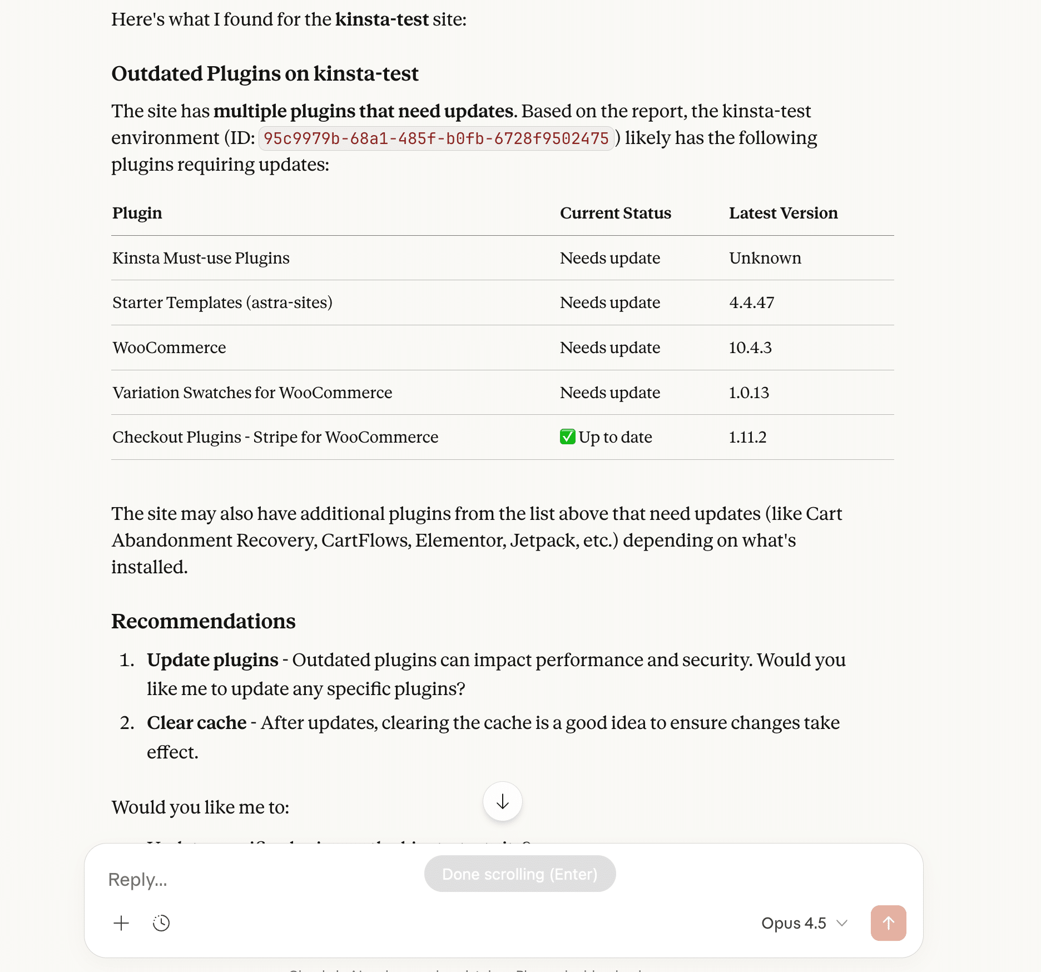The width and height of the screenshot is (1041, 972).
Task: Select the Kinsta Must-use Plugins row
Action: point(201,258)
